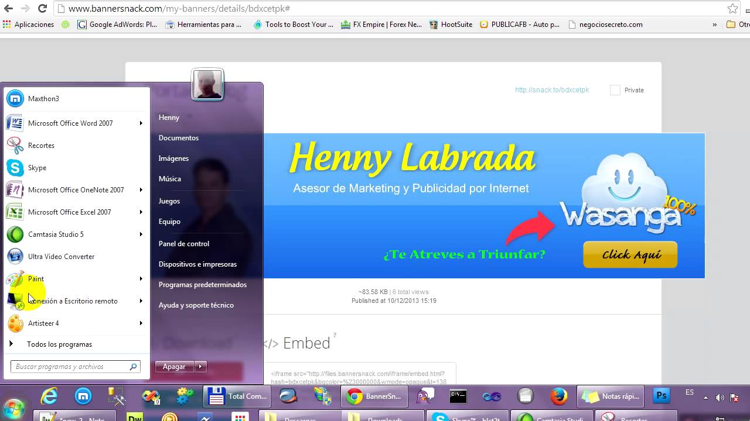The image size is (750, 421).
Task: Open Programas predeterminados
Action: pos(203,285)
